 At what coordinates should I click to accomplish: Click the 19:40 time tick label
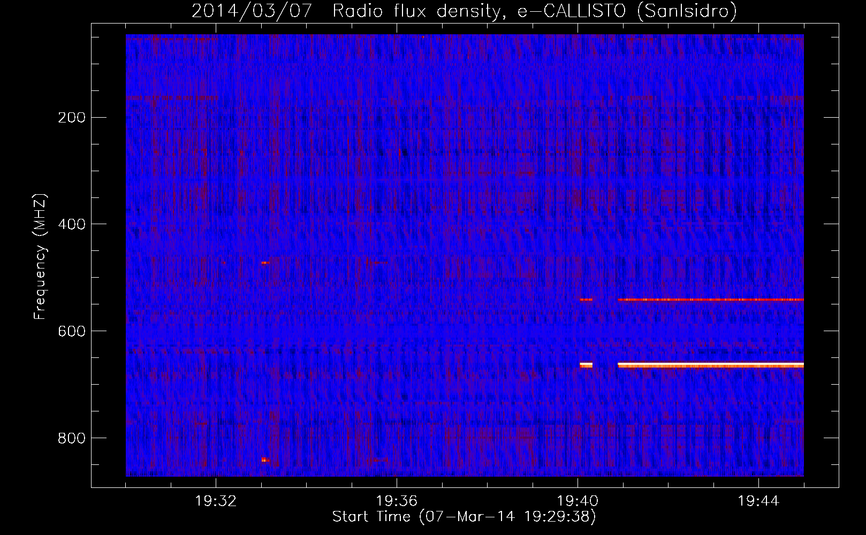578,501
